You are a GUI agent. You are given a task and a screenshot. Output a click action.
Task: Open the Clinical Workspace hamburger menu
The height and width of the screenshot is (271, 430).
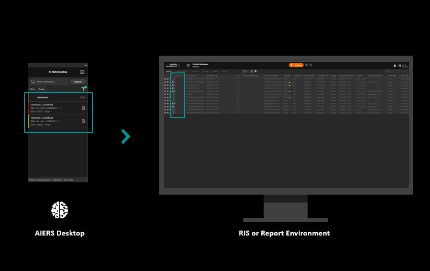point(188,65)
